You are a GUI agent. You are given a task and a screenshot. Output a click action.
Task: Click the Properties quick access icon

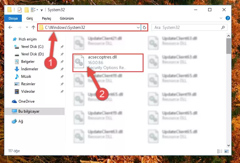pos(20,10)
